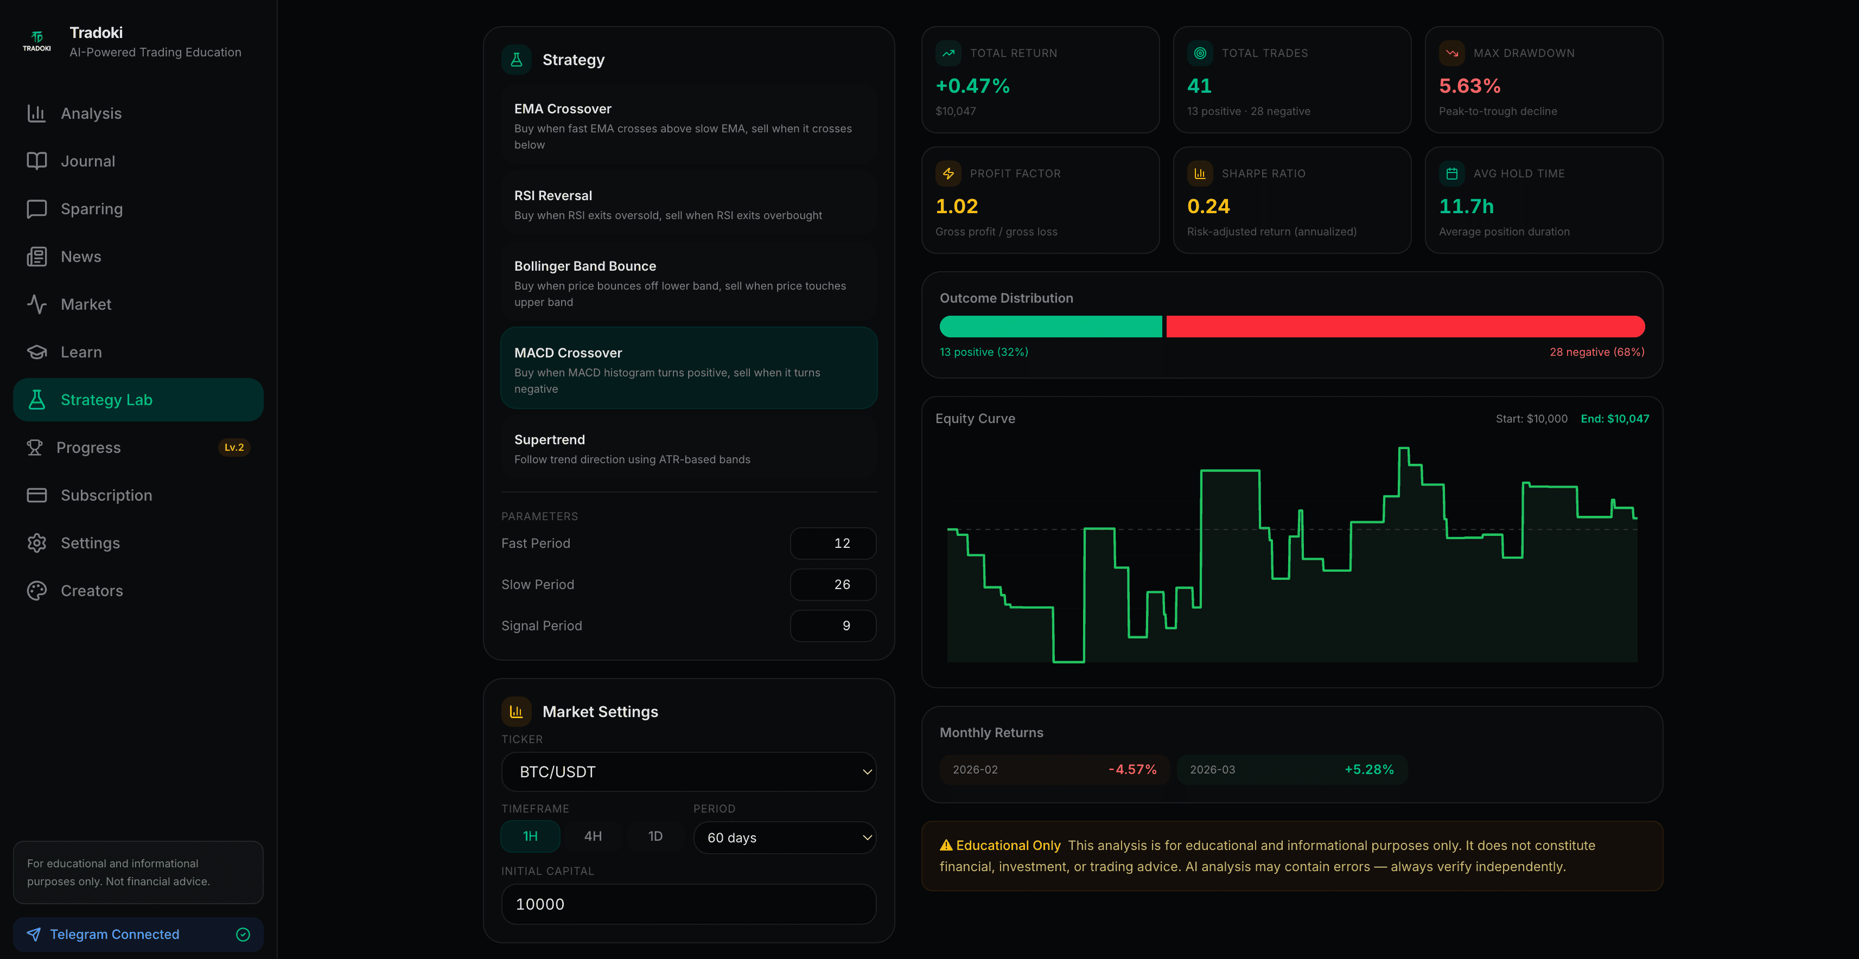The height and width of the screenshot is (959, 1859).
Task: Open Sparring from the sidebar
Action: click(x=37, y=208)
